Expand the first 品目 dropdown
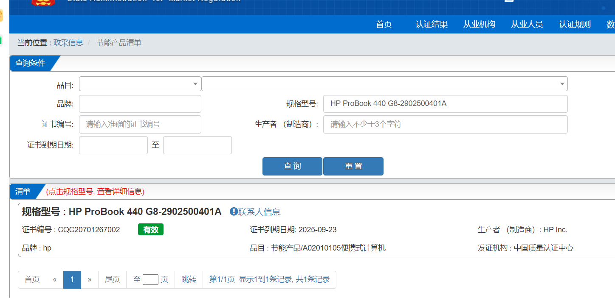Screen dimensions: 615x298 tap(140, 84)
